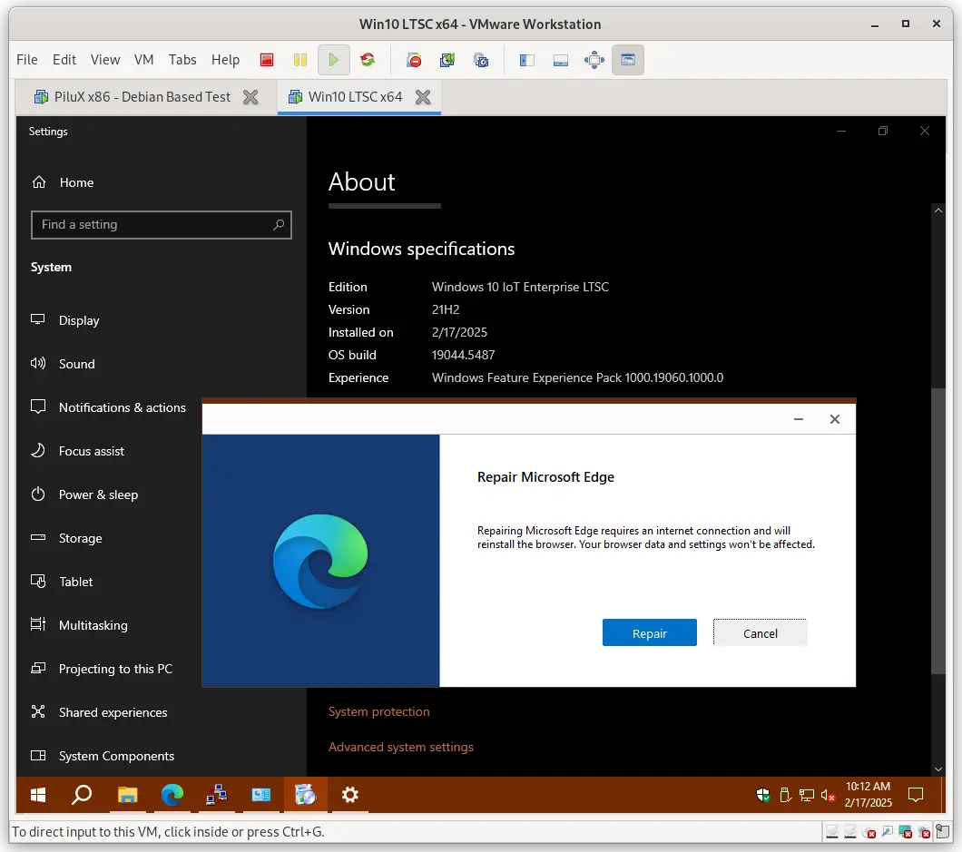
Task: Open the Help menu
Action: 225,60
